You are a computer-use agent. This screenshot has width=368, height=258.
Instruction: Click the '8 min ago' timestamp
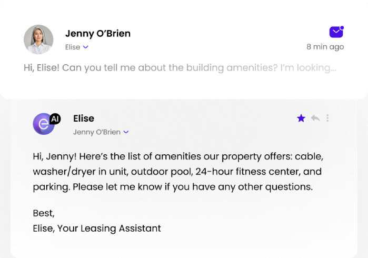click(x=325, y=47)
